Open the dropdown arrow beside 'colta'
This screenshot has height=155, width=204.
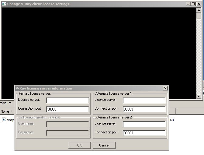coord(10,103)
